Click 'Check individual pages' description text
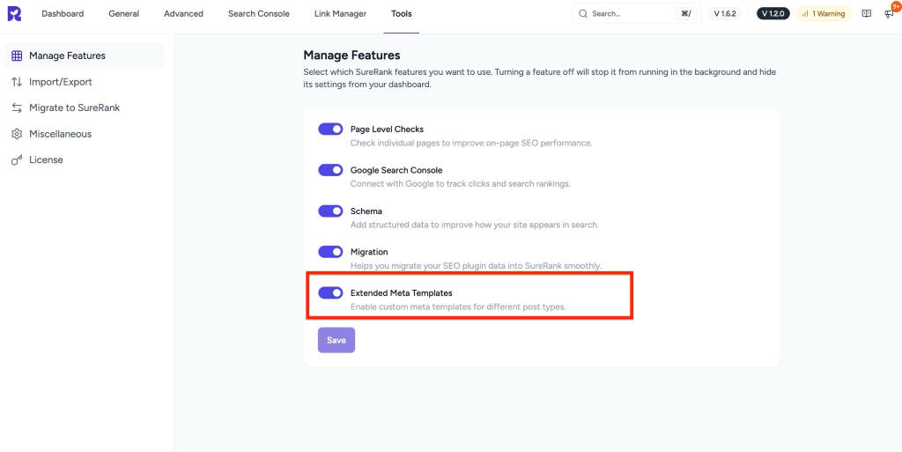This screenshot has width=902, height=452. click(471, 144)
